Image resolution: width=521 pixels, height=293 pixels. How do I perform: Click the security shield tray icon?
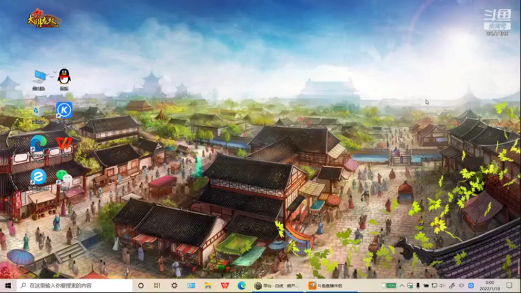(x=410, y=285)
